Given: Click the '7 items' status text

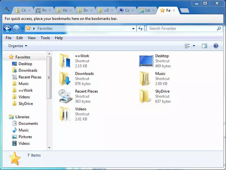Looking at the screenshot, I should pyautogui.click(x=34, y=155).
